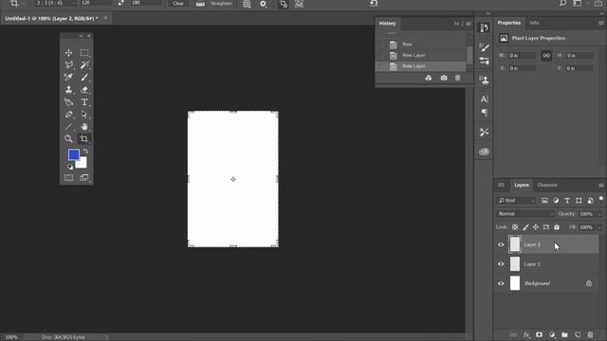Select the Layers tab
The width and height of the screenshot is (607, 341).
(x=522, y=186)
